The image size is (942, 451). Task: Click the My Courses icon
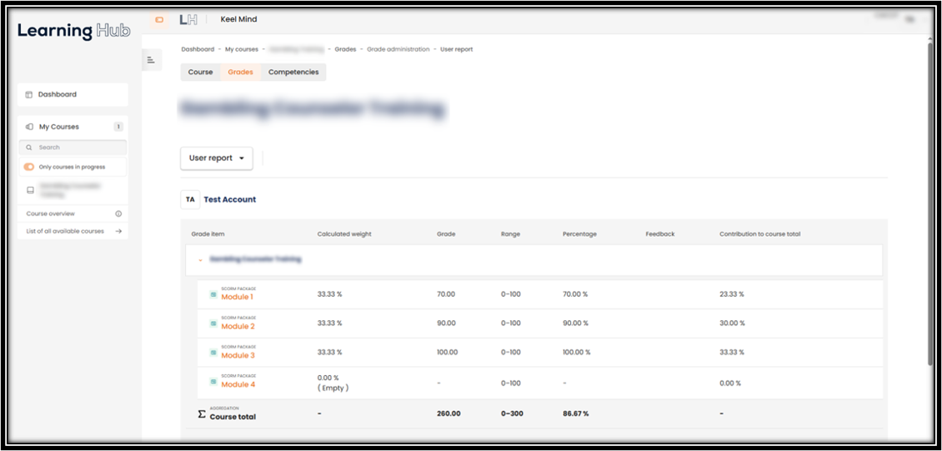tap(29, 127)
